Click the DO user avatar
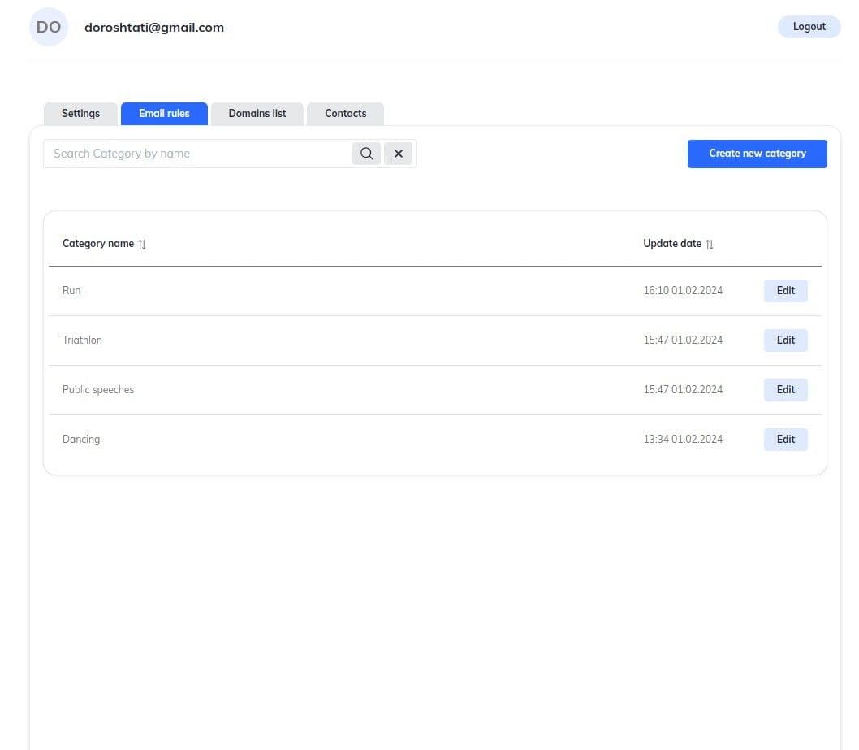The height and width of the screenshot is (750, 859). (x=49, y=27)
